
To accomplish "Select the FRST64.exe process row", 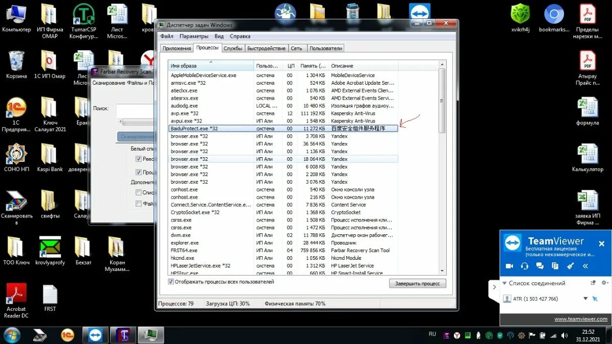I will pos(283,251).
